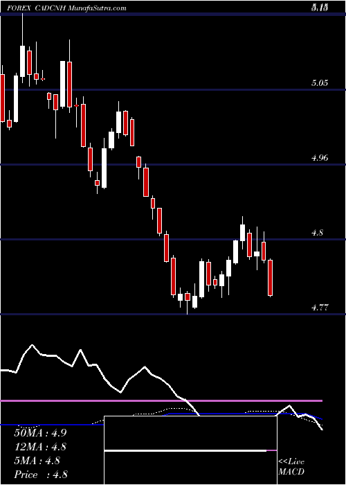Select the 4.96 price axis label
Screen dimensions: 346x485
click(320, 158)
